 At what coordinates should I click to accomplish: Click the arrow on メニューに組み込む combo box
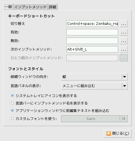click(125, 86)
